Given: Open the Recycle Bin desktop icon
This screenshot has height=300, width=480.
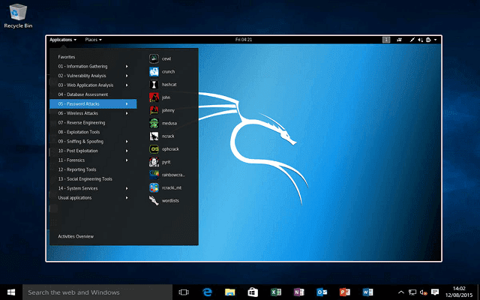Looking at the screenshot, I should click(18, 16).
